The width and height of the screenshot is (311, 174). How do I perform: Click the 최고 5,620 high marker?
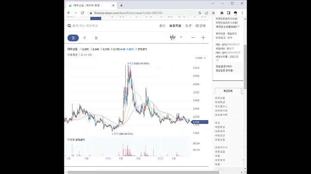(x=138, y=63)
